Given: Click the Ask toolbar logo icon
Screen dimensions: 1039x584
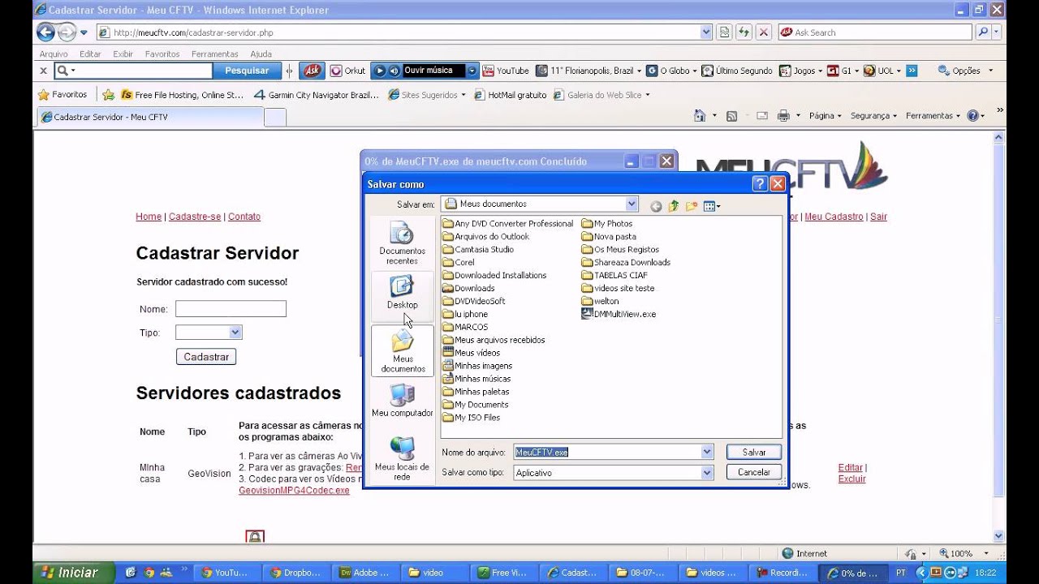Looking at the screenshot, I should 313,71.
